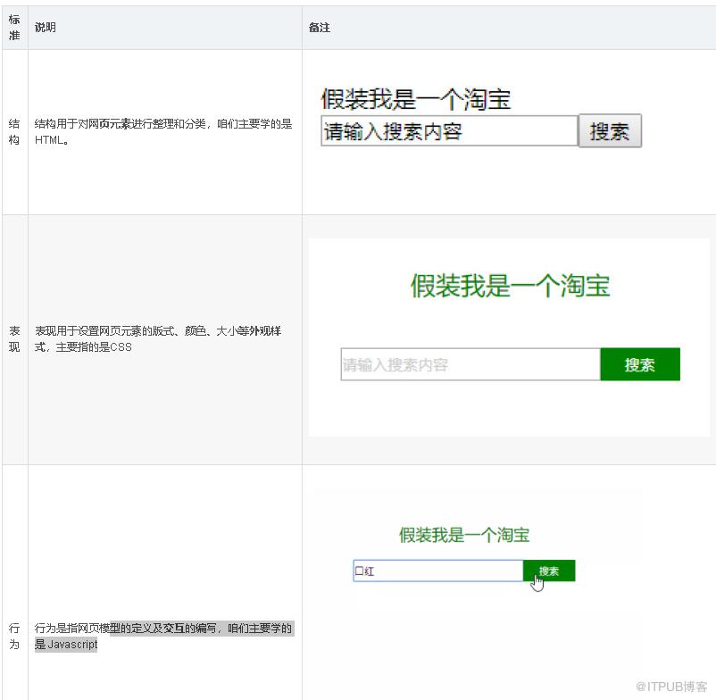
Task: Click the small green 假装我是一个淘宝 heading
Action: pyautogui.click(x=464, y=535)
